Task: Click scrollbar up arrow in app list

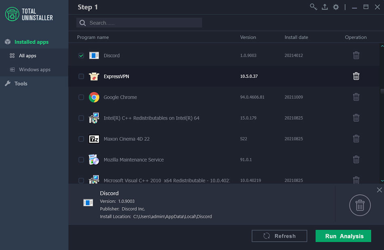Action: tap(382, 46)
